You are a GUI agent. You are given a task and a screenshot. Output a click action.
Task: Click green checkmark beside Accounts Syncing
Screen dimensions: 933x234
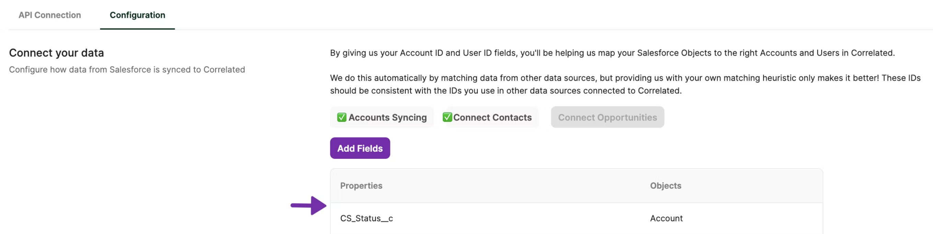(342, 117)
